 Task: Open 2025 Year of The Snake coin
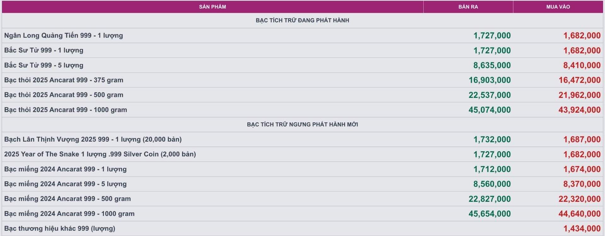coord(100,154)
